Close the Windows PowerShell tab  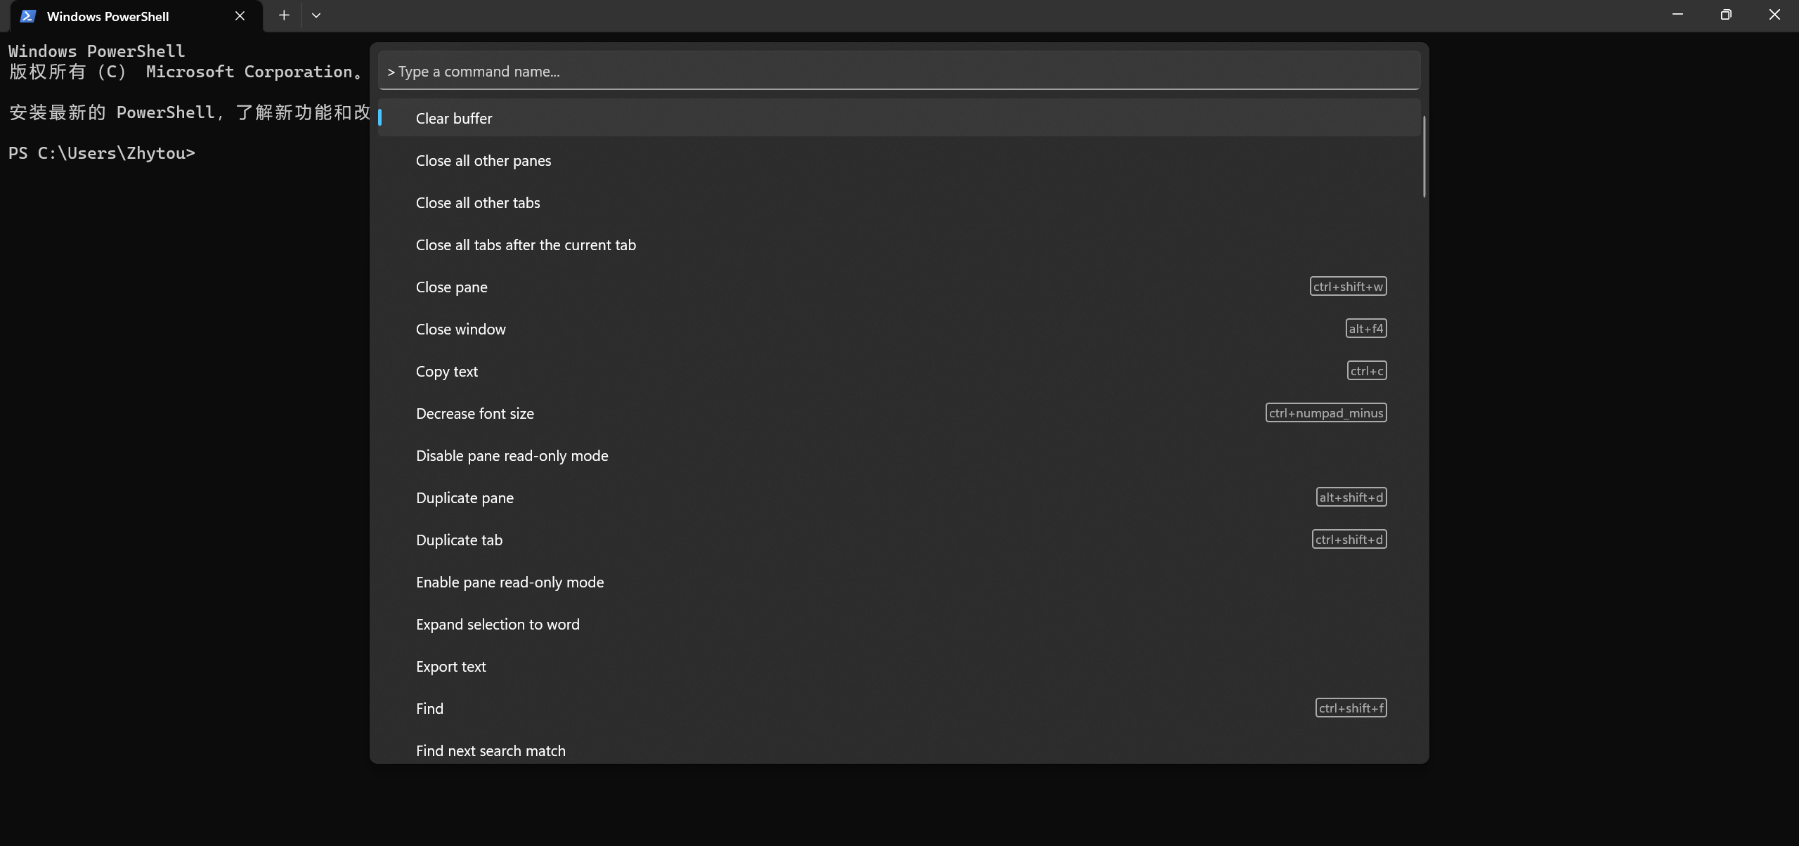(240, 16)
